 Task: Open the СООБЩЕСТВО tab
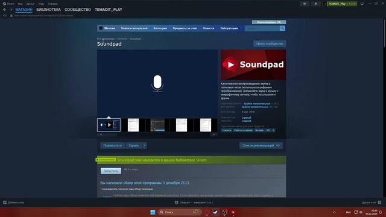tap(78, 10)
